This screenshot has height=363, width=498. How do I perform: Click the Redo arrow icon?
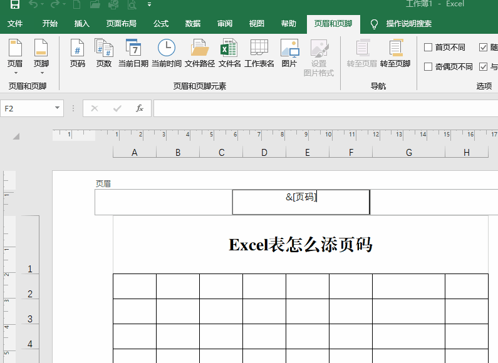point(55,4)
